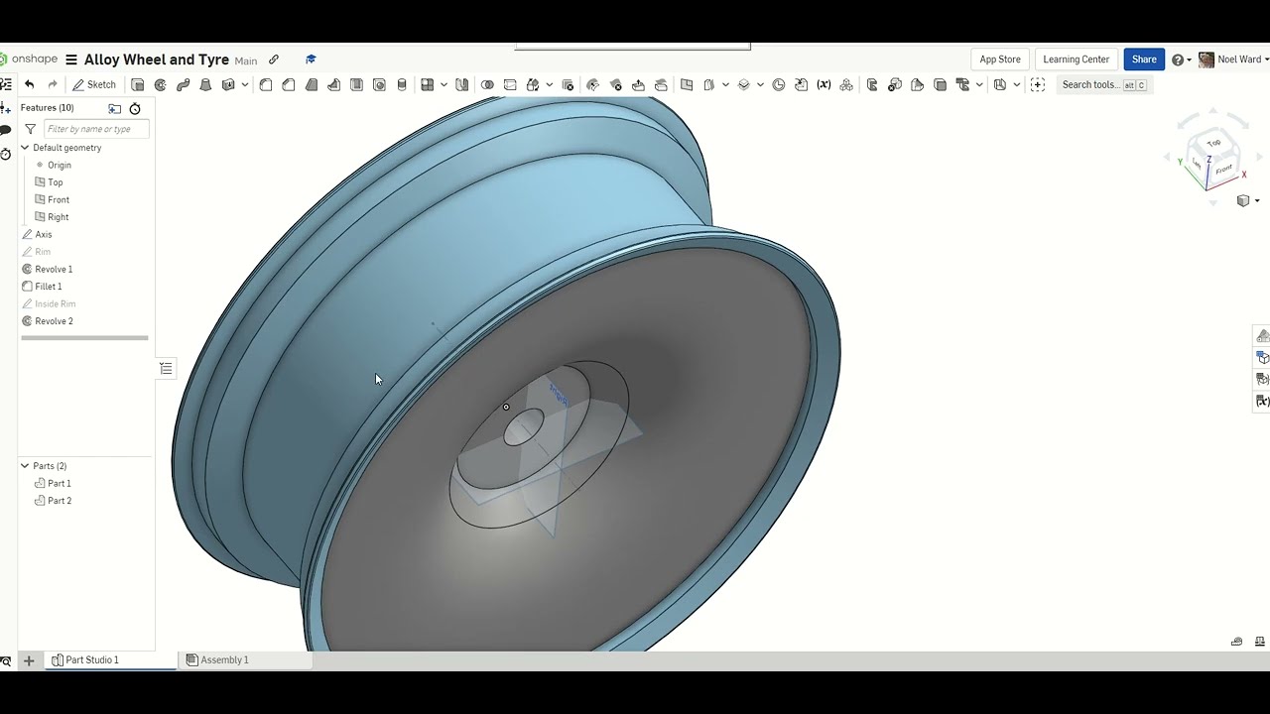The height and width of the screenshot is (714, 1270).
Task: Select the Mirror tool
Action: 461,85
